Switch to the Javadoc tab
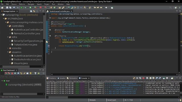 click(61, 78)
